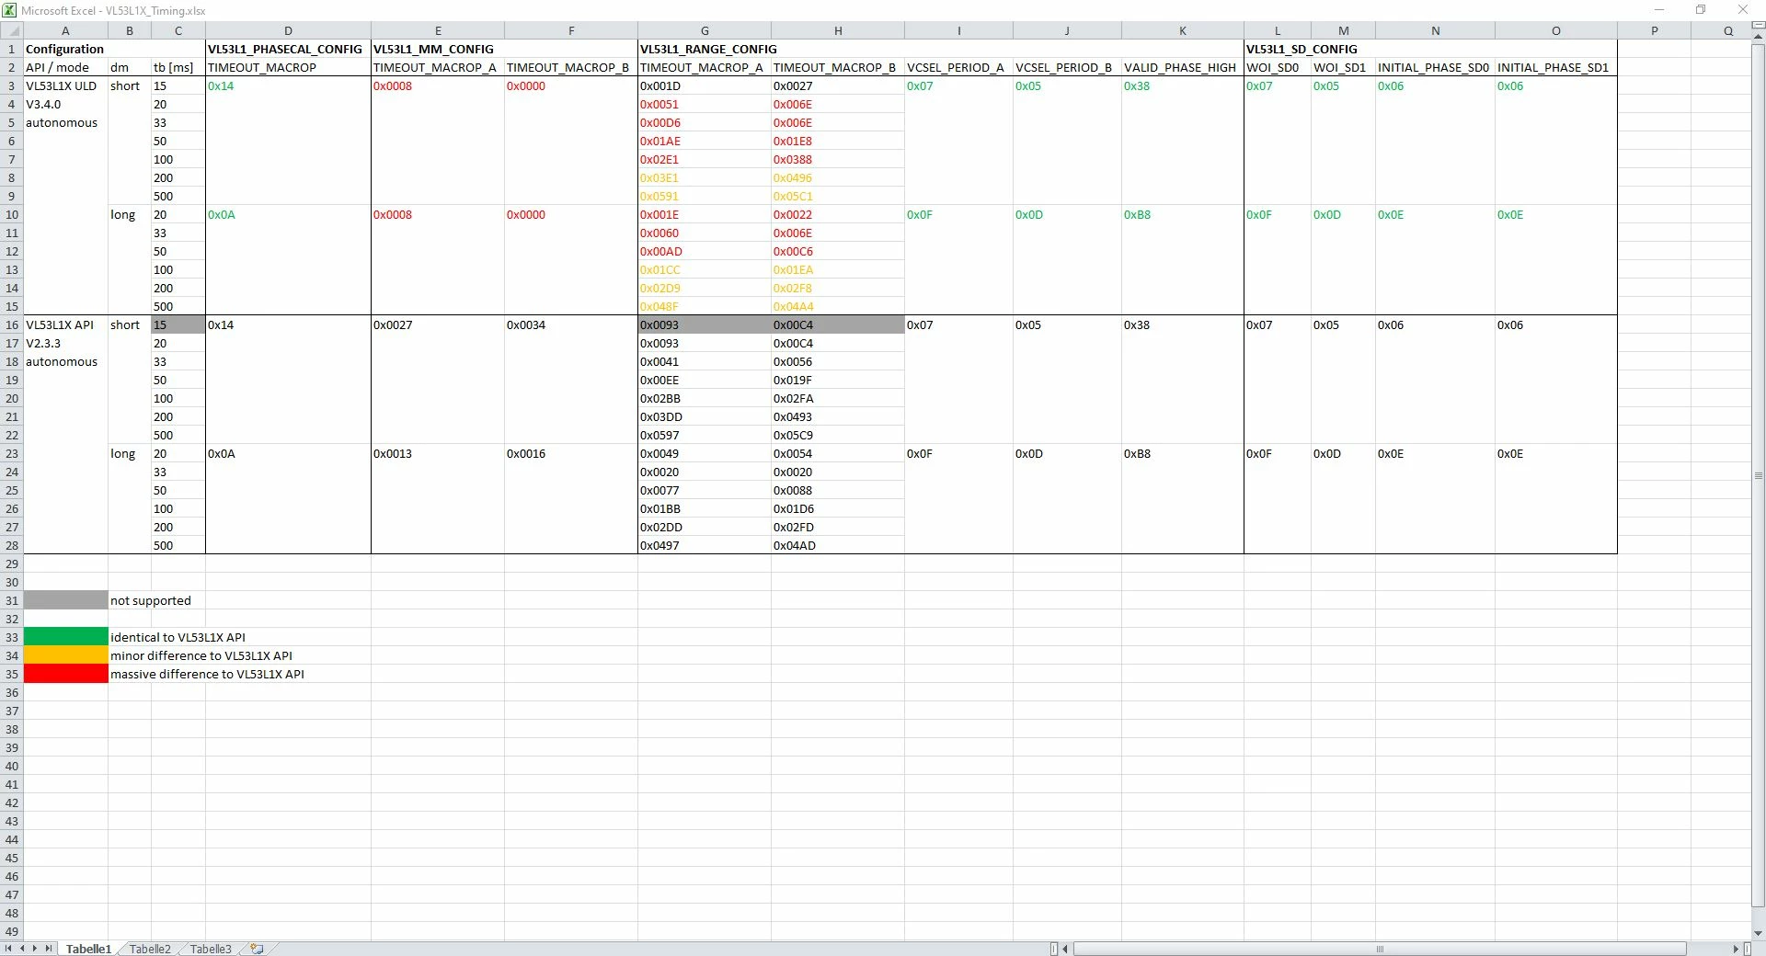The width and height of the screenshot is (1766, 956).
Task: Select the green legend color cell
Action: pos(65,637)
